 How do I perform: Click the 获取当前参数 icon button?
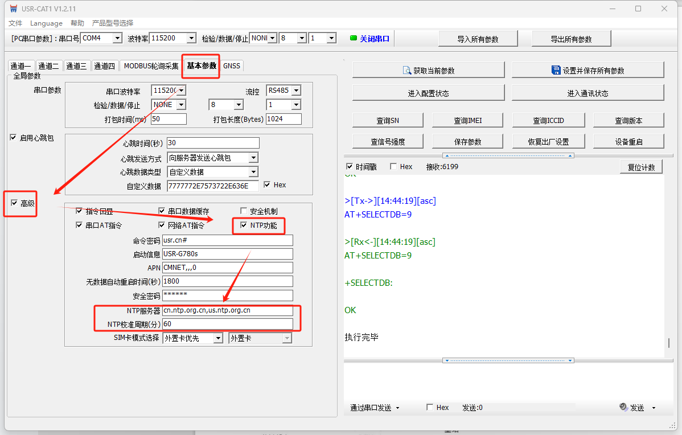pos(407,71)
